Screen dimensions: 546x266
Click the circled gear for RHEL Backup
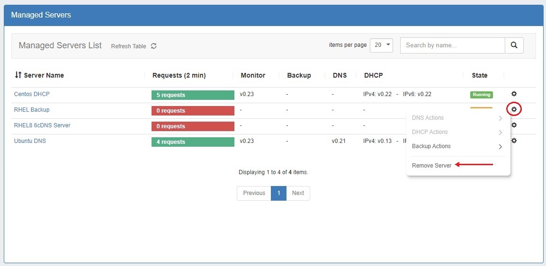(514, 110)
